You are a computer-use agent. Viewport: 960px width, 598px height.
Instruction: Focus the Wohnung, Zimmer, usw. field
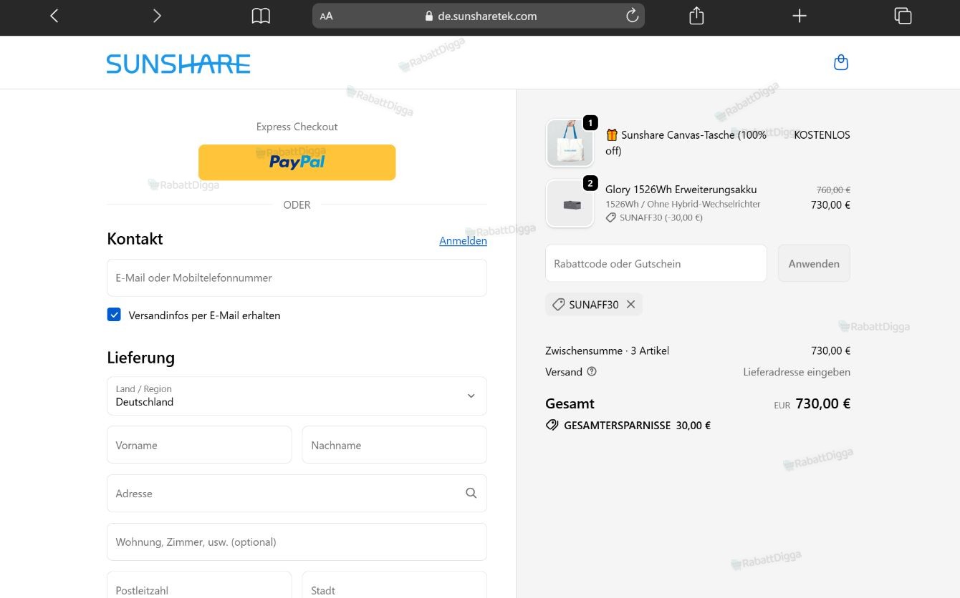coord(297,541)
